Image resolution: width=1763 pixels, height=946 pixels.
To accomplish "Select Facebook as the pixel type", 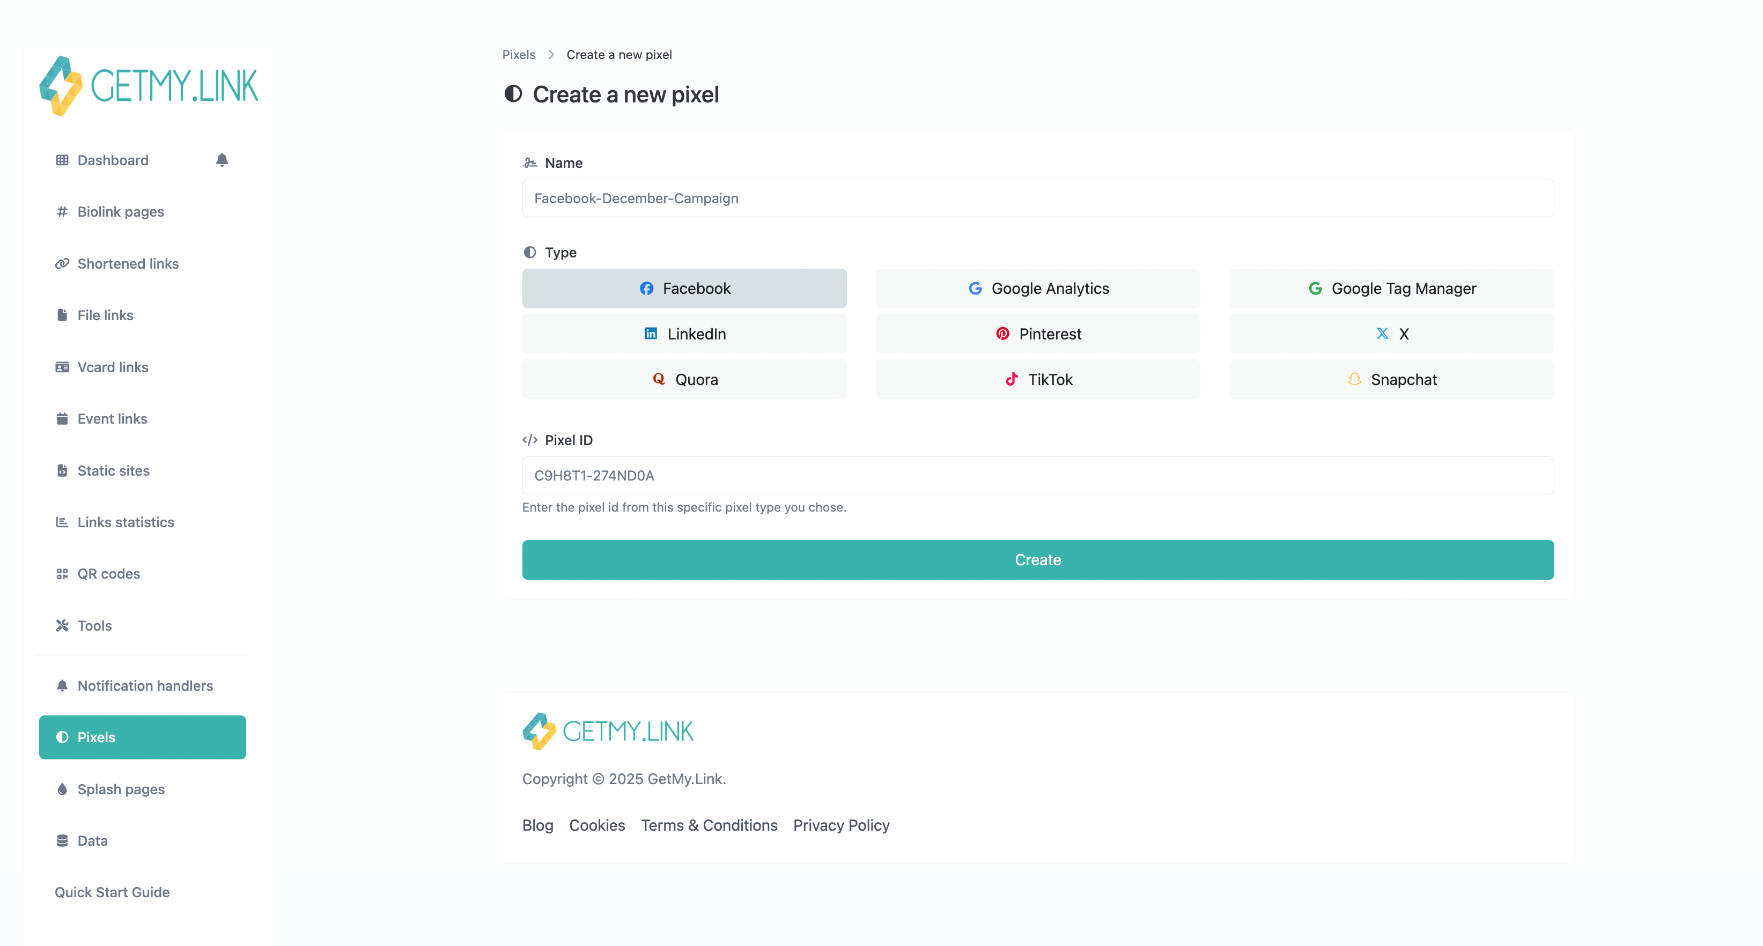I will pos(684,288).
